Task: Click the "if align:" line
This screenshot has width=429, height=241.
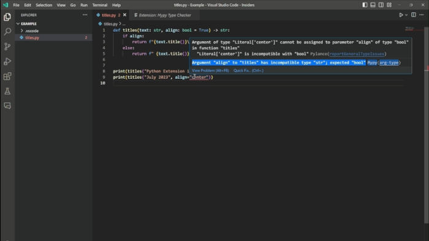Action: (x=133, y=36)
